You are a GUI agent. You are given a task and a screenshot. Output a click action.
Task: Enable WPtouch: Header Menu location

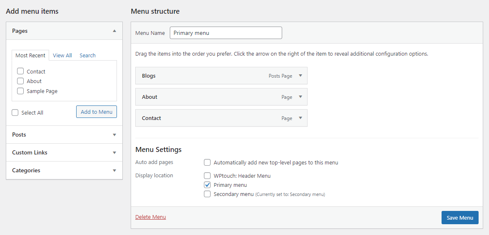[207, 176]
